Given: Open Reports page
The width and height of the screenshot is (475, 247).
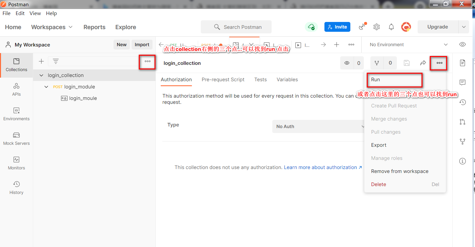Looking at the screenshot, I should click(x=94, y=27).
